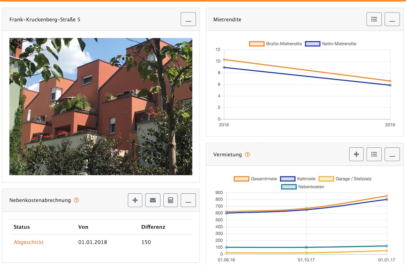
Task: Toggle Netto-Mietrendite legend series
Action: (x=331, y=44)
